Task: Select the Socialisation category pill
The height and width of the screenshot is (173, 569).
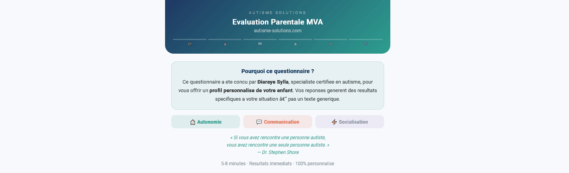Action: [350, 122]
